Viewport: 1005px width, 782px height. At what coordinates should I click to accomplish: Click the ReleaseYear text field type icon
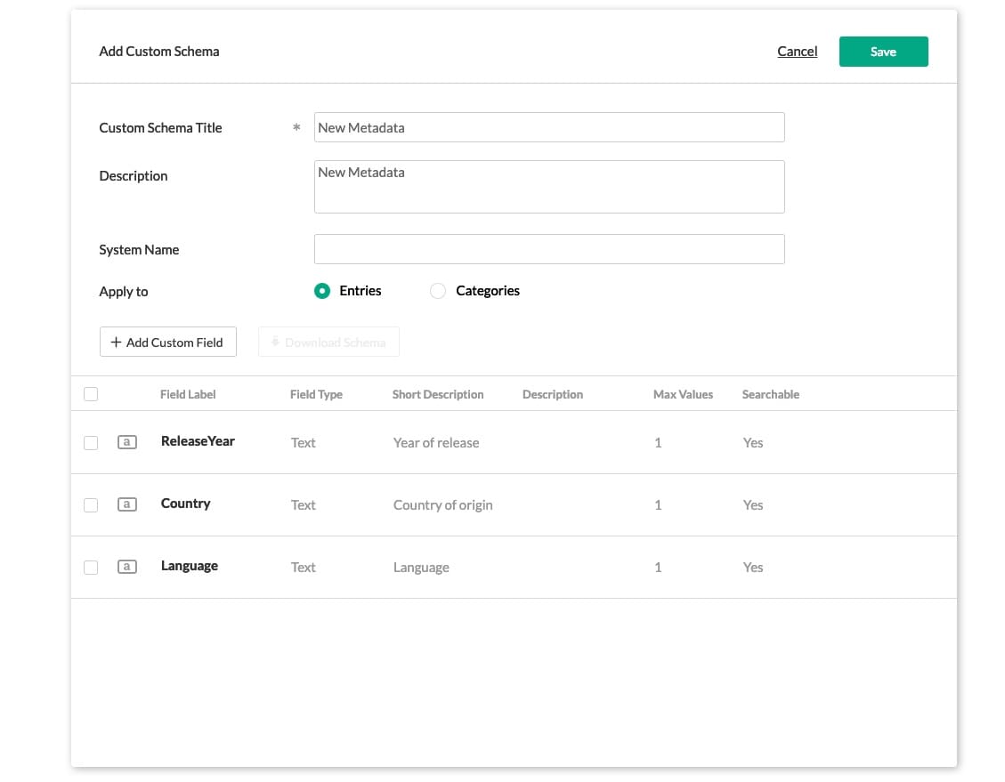pyautogui.click(x=127, y=442)
